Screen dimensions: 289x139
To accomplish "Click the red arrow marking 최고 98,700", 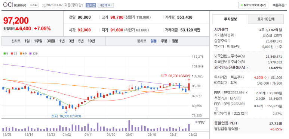I will coord(189,79).
